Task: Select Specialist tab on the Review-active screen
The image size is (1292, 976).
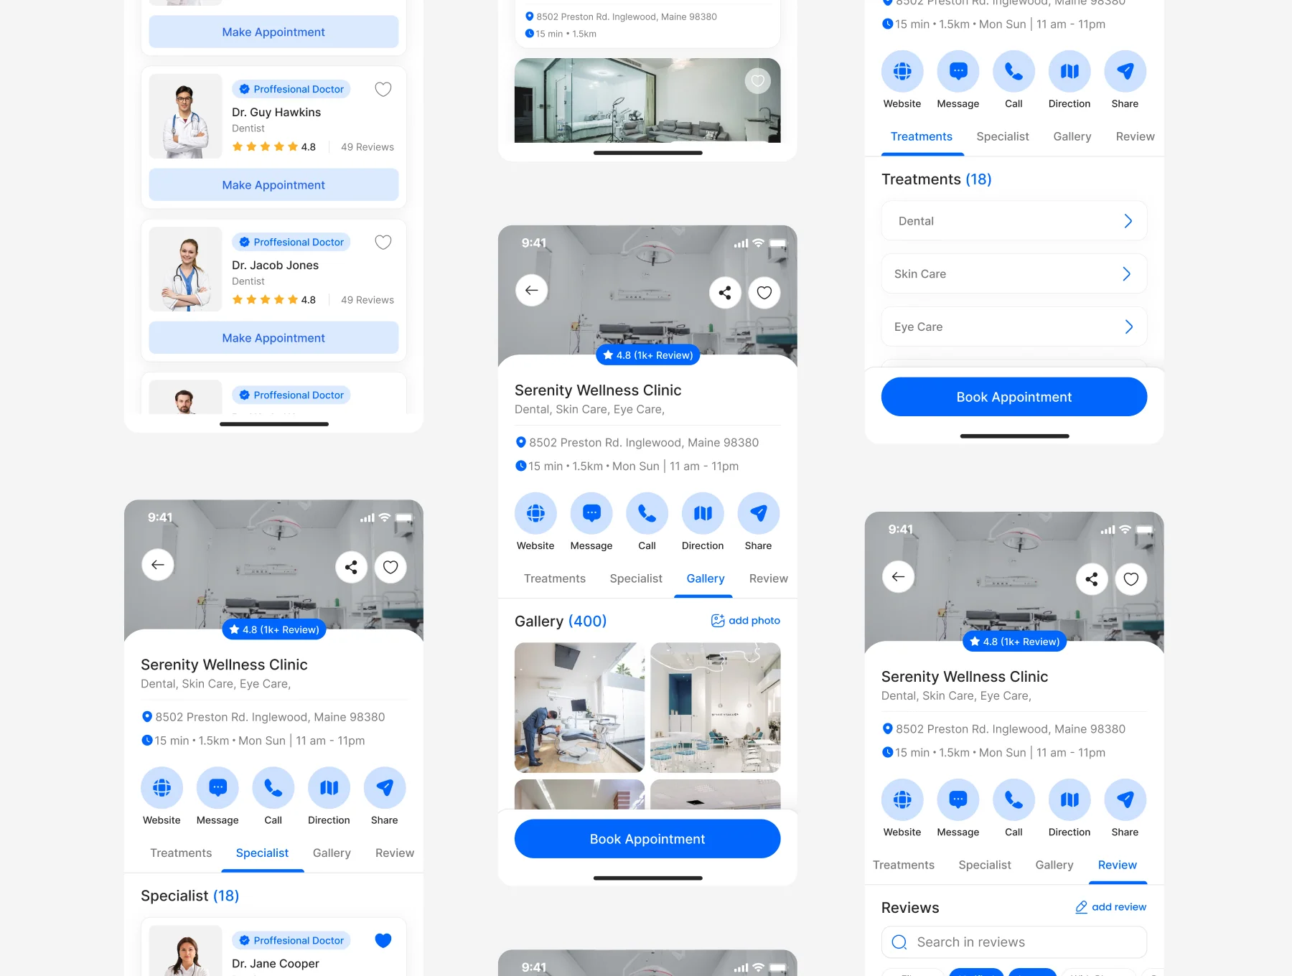Action: (x=985, y=865)
